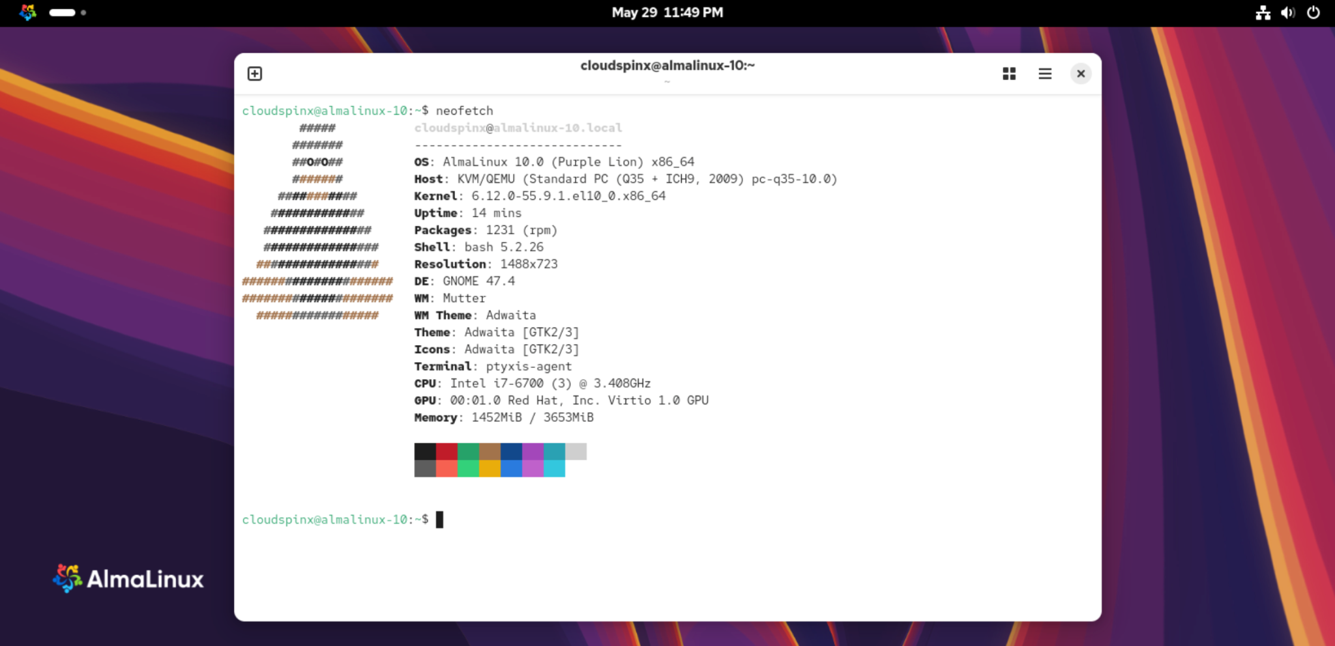Close the terminal window
Image resolution: width=1335 pixels, height=646 pixels.
point(1080,74)
